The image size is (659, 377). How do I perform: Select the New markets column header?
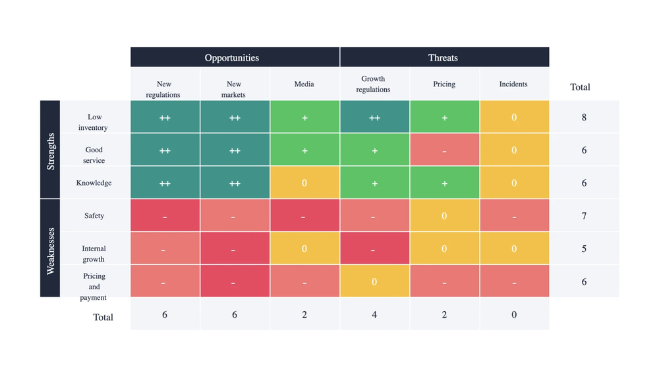235,89
